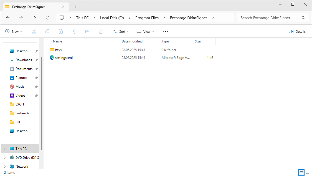Open EXCH folder in sidebar
Viewport: 312px width, 176px height.
point(20,104)
